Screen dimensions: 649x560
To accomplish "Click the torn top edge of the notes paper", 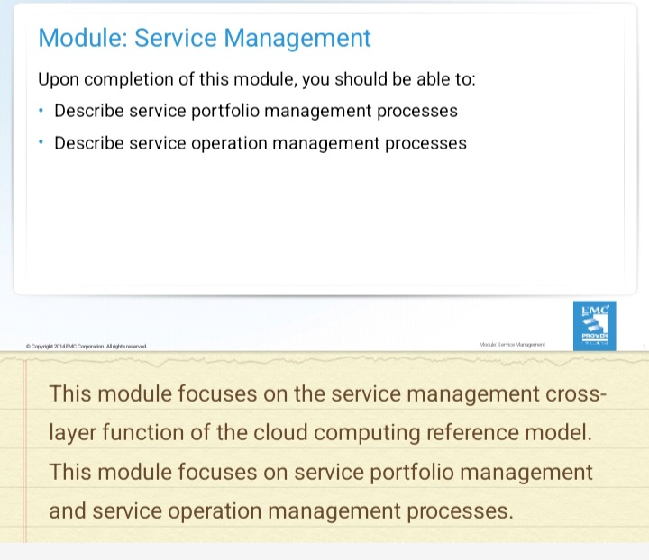I will click(324, 354).
